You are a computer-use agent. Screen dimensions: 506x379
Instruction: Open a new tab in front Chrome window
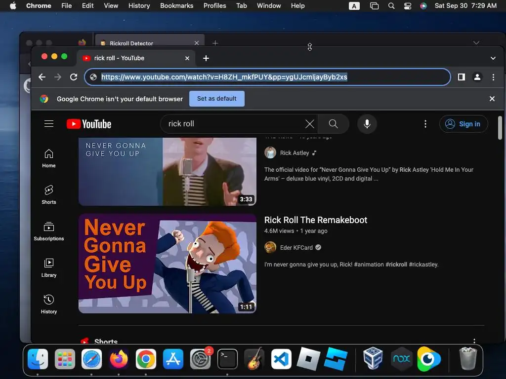click(206, 58)
